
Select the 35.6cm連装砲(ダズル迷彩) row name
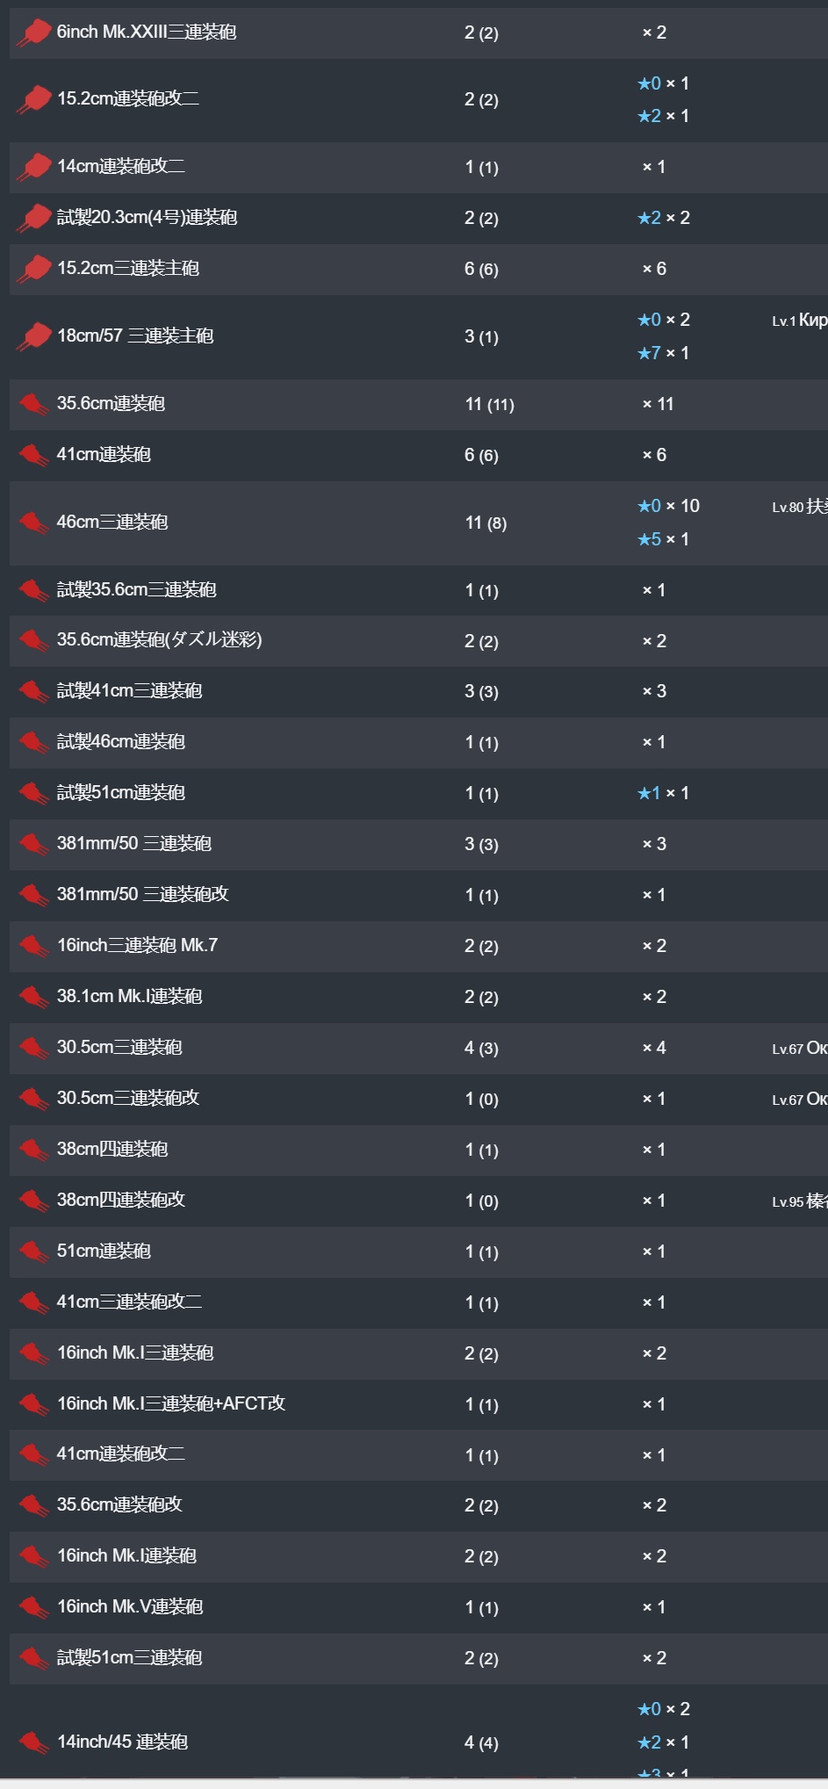[159, 640]
